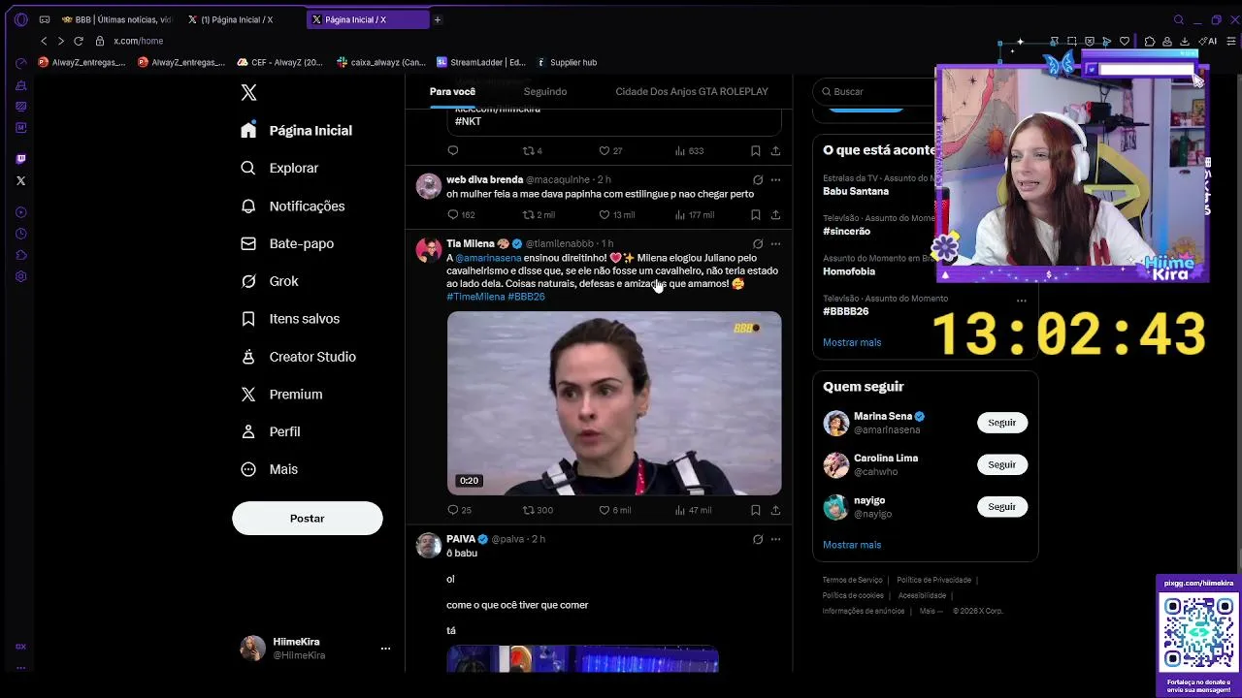Viewport: 1242px width, 698px height.
Task: Like the Tia Milena post
Action: (x=604, y=510)
